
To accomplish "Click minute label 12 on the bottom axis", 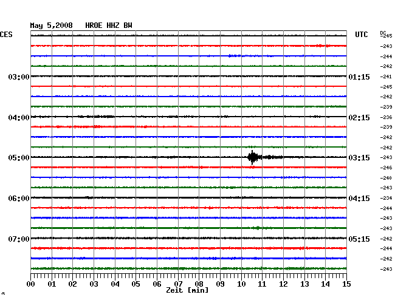I will (283, 284).
